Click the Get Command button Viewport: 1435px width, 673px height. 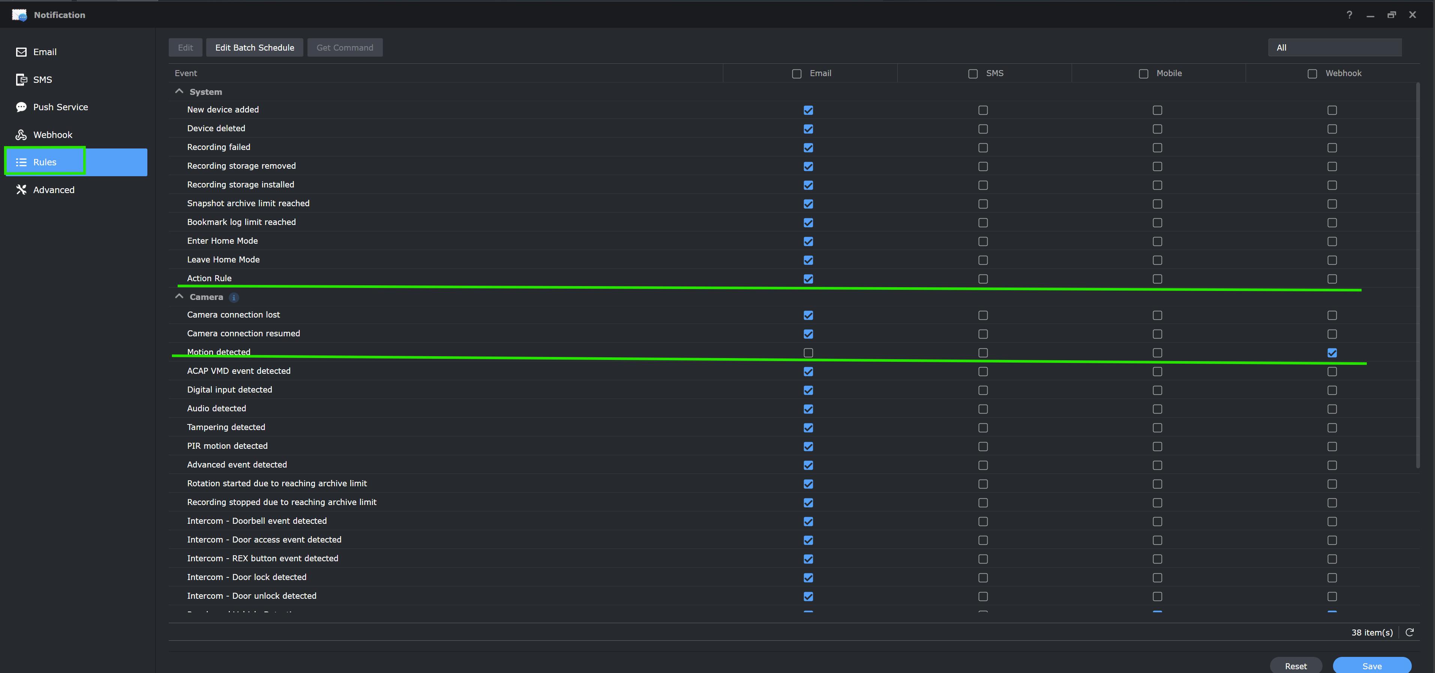(x=345, y=47)
